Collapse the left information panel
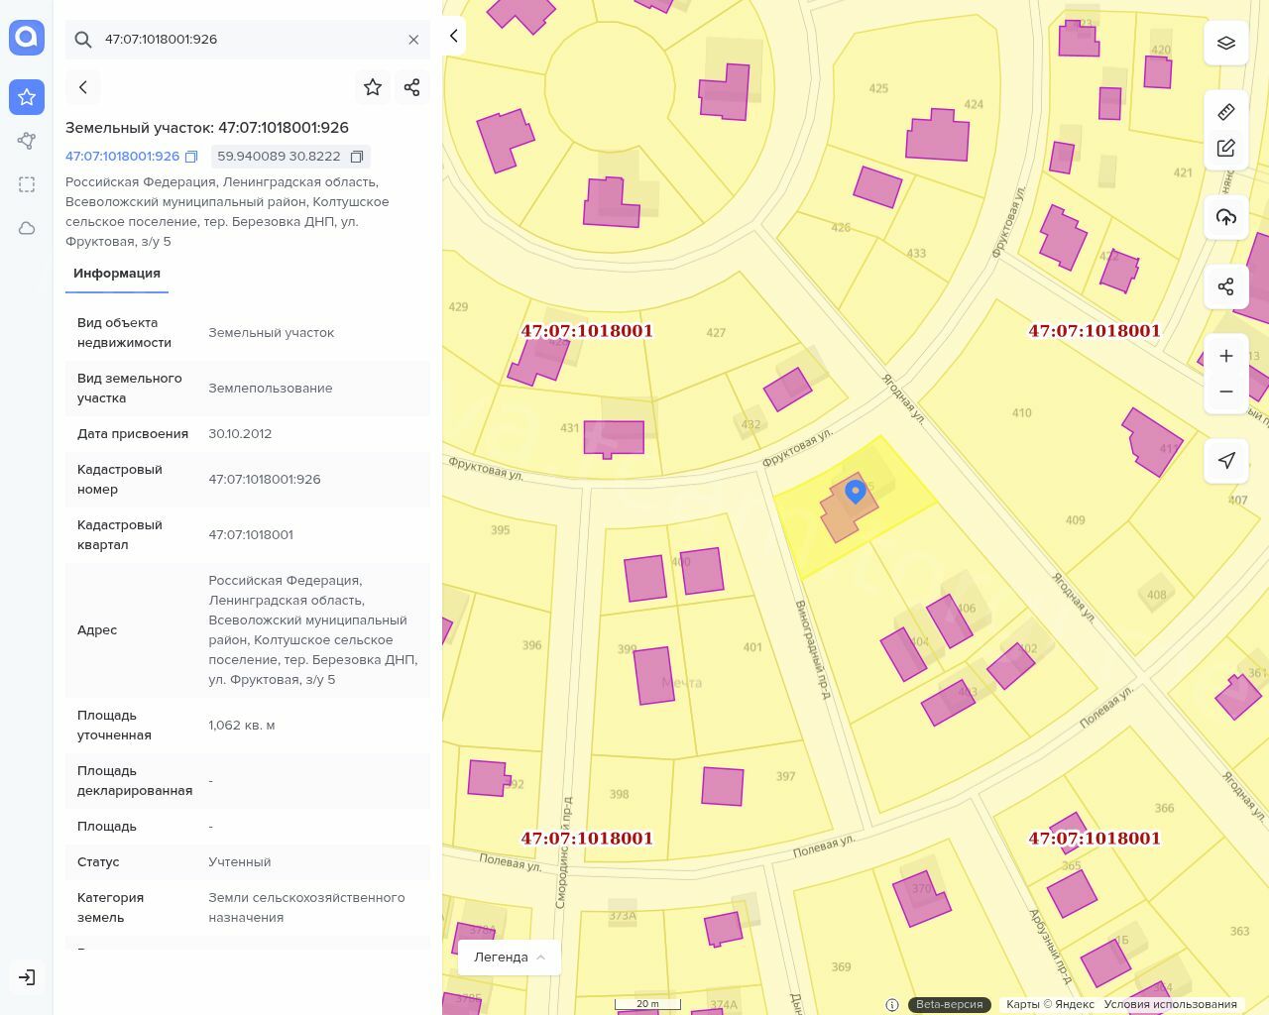1269x1015 pixels. 453,36
